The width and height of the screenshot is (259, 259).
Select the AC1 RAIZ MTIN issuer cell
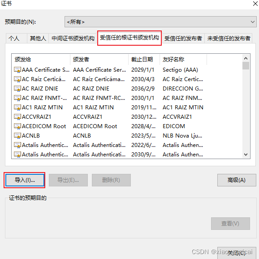click(93, 108)
